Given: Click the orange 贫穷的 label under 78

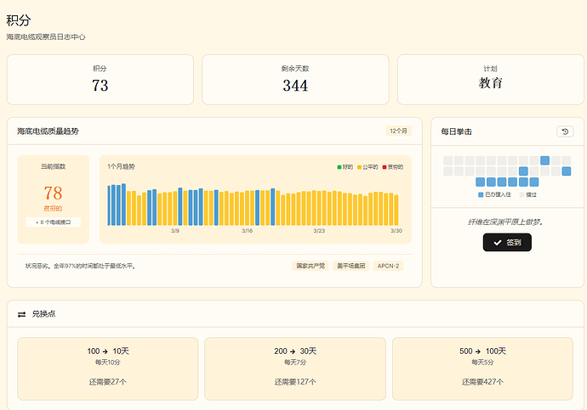Looking at the screenshot, I should [x=53, y=208].
